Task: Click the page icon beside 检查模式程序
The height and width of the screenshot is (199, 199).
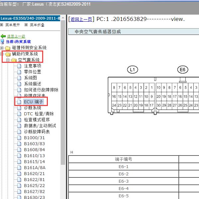Action: coord(19,120)
